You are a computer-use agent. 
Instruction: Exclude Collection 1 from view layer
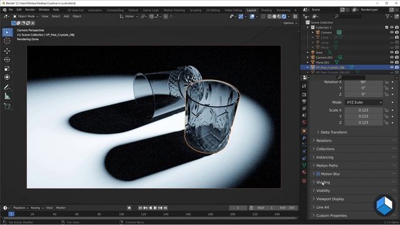(387, 27)
